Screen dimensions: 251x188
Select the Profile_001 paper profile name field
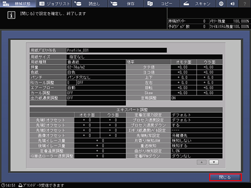click(117, 50)
